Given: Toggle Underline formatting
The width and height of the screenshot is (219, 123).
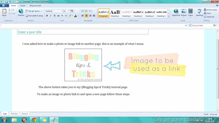Looking at the screenshot, I should [x=54, y=16].
